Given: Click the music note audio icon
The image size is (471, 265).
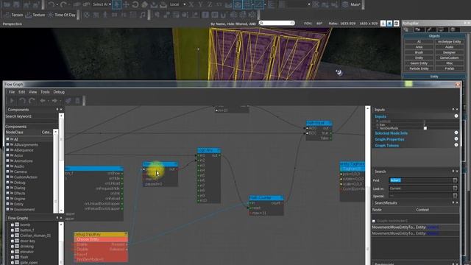Looking at the screenshot, I should 143,15.
